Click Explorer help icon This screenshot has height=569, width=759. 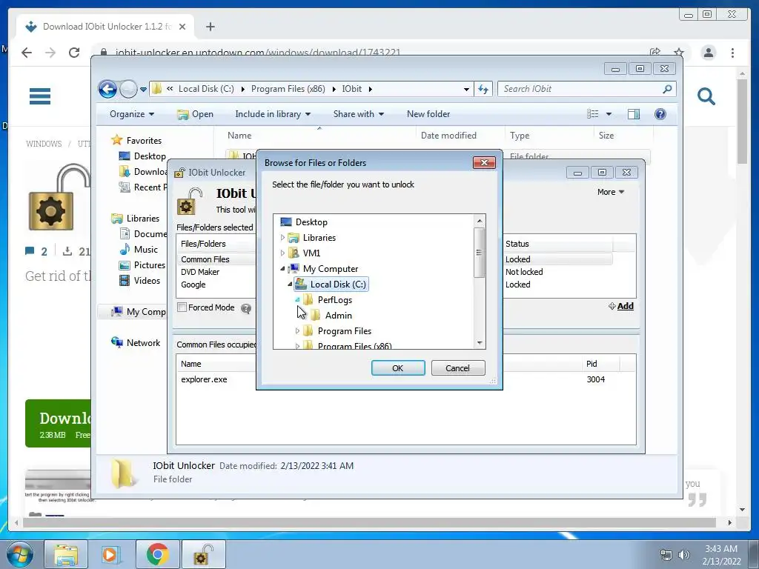click(x=660, y=114)
